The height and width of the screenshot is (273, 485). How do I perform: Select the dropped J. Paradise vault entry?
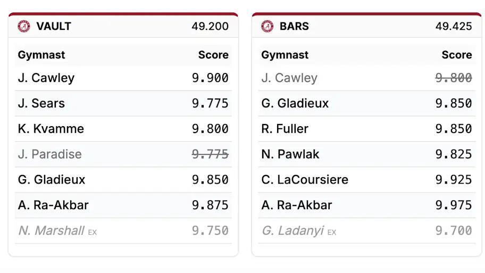[50, 154]
